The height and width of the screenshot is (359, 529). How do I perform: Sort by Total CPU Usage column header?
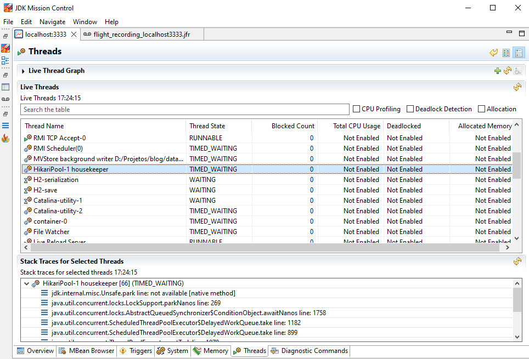[x=350, y=126]
